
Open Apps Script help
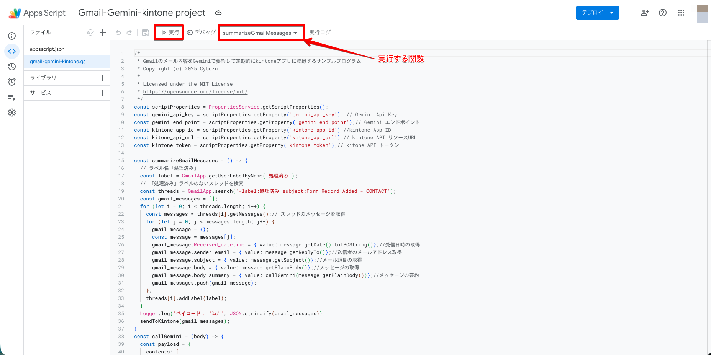[x=663, y=13]
